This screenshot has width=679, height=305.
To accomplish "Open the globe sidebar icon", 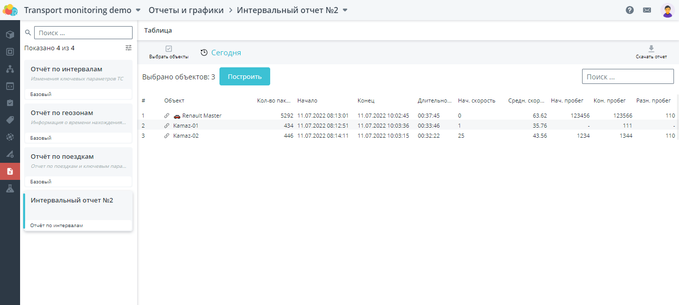I will (x=10, y=137).
